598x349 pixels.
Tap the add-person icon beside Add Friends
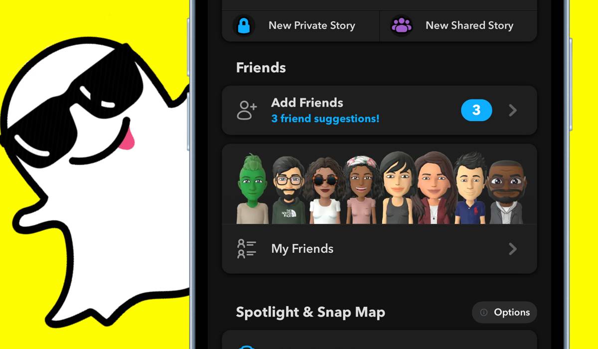[x=247, y=111]
